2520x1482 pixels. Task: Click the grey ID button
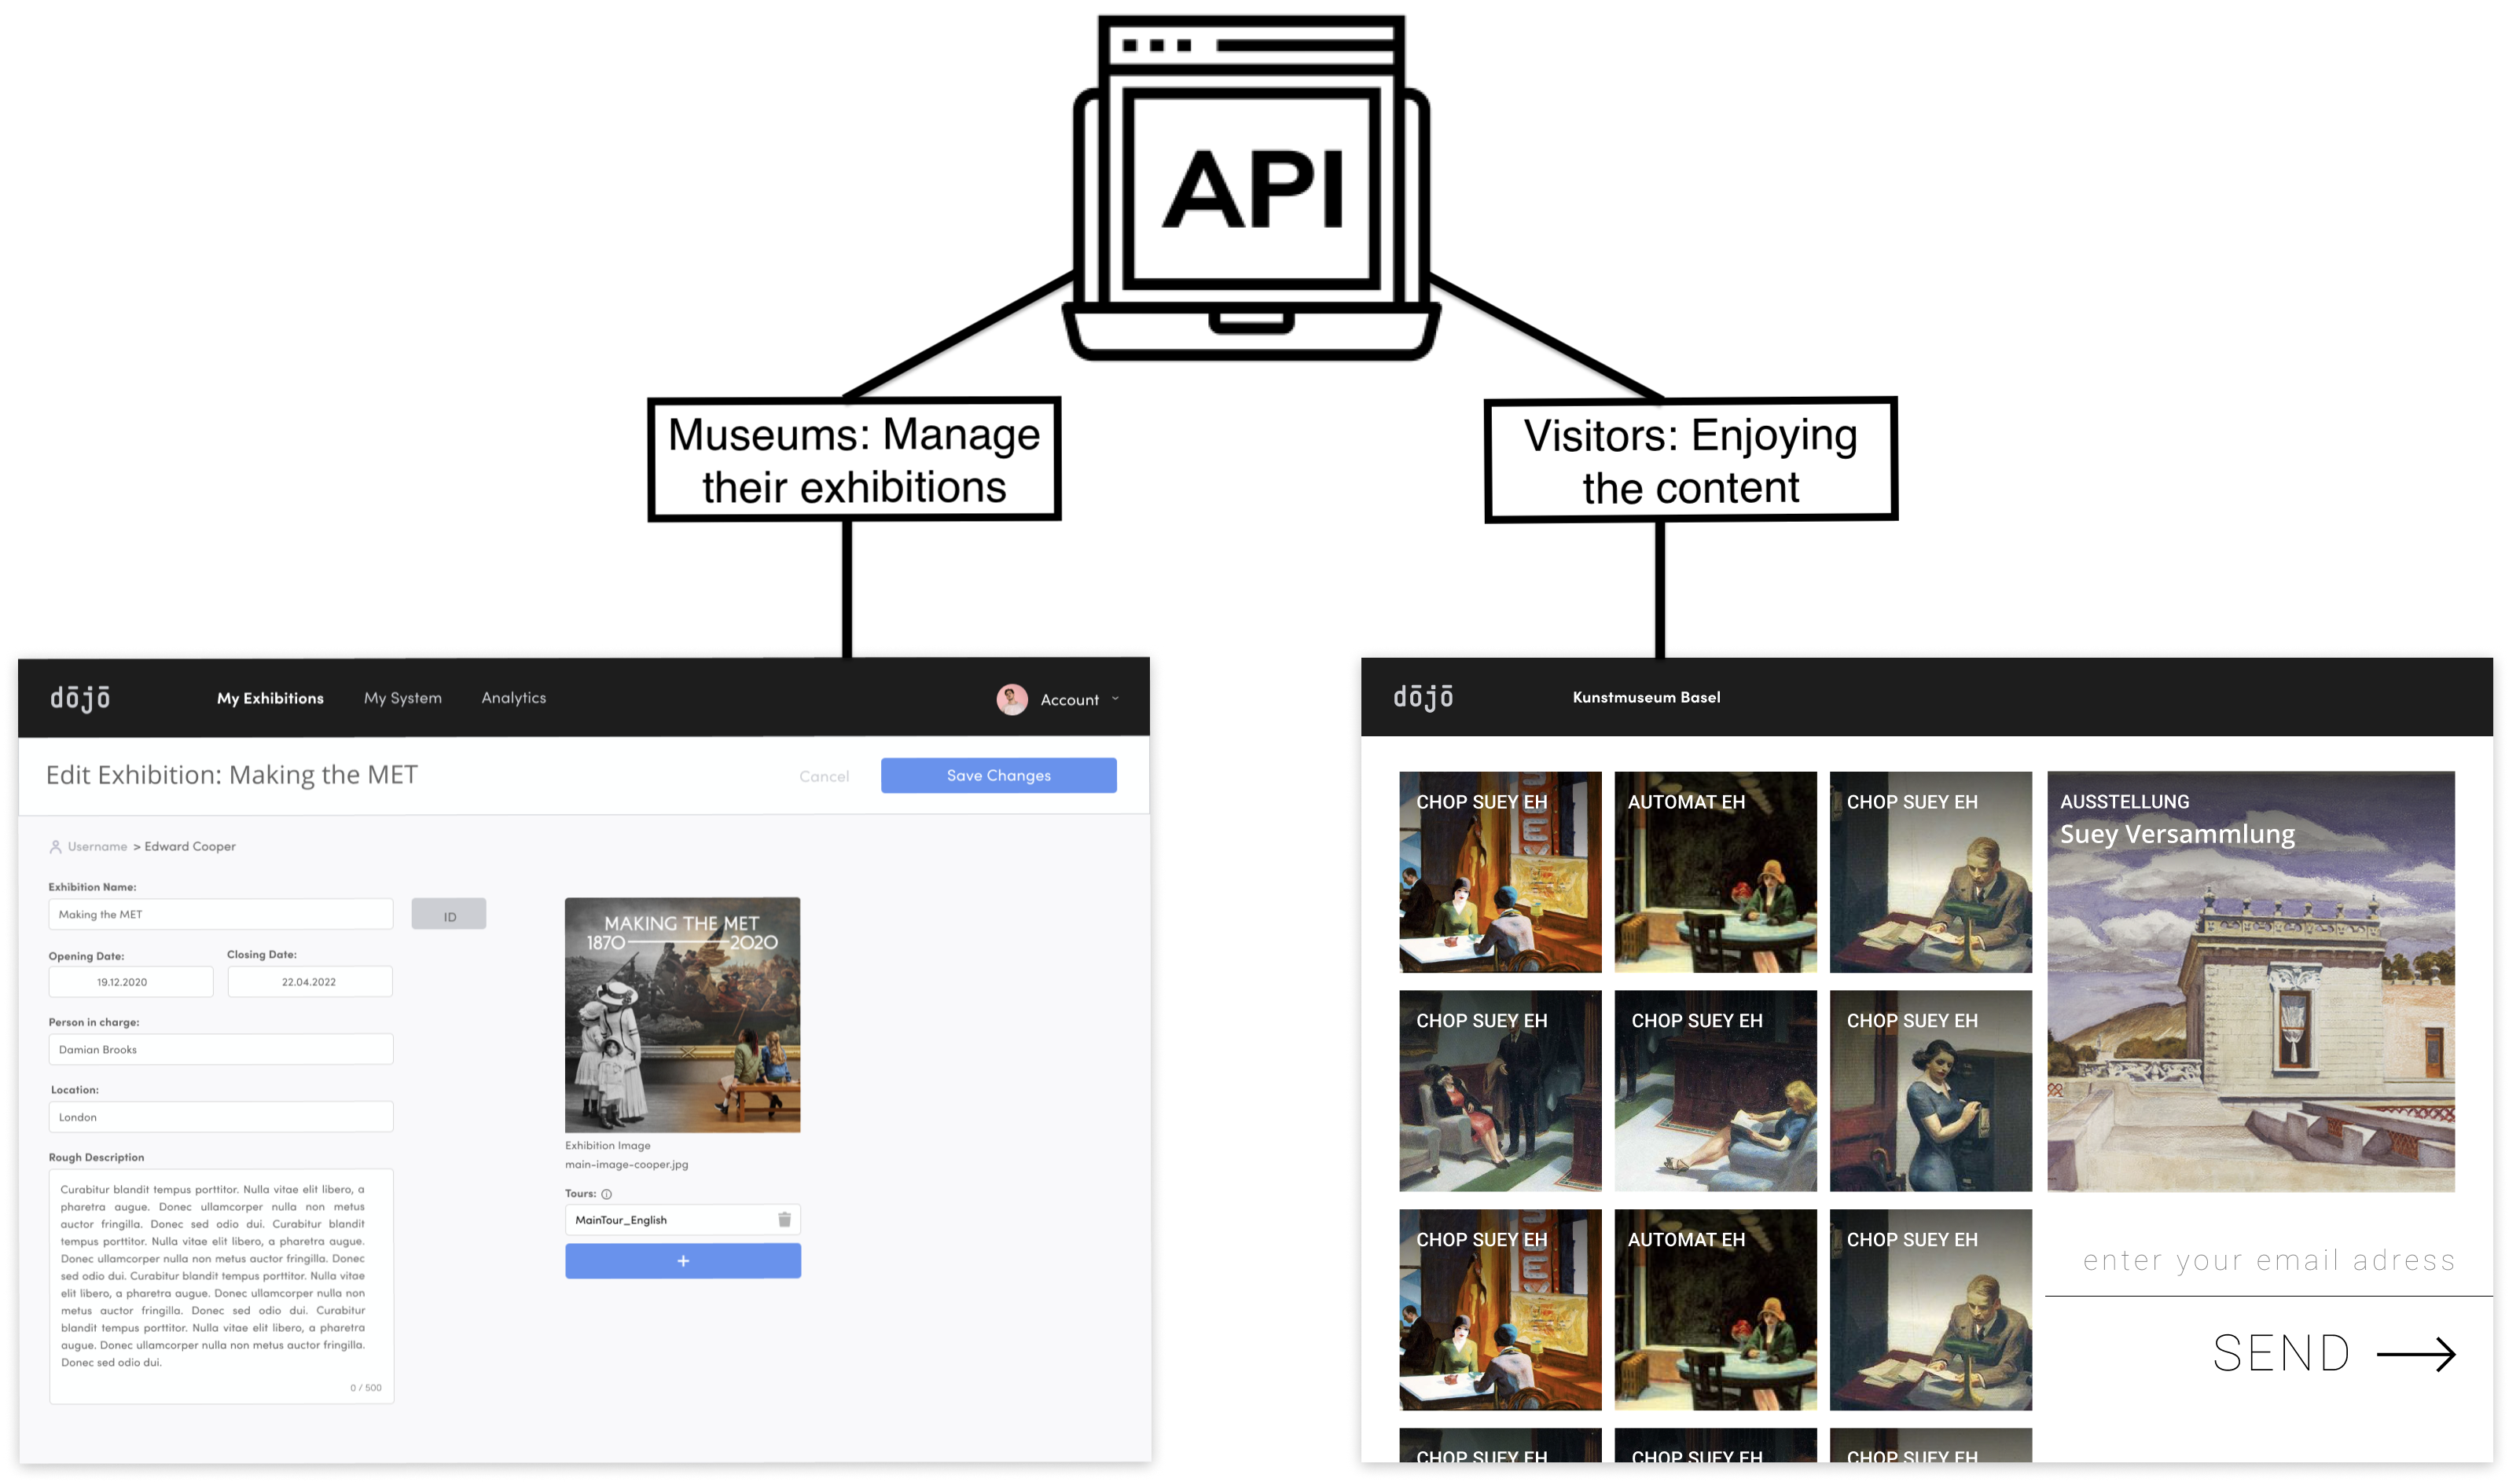[x=449, y=914]
